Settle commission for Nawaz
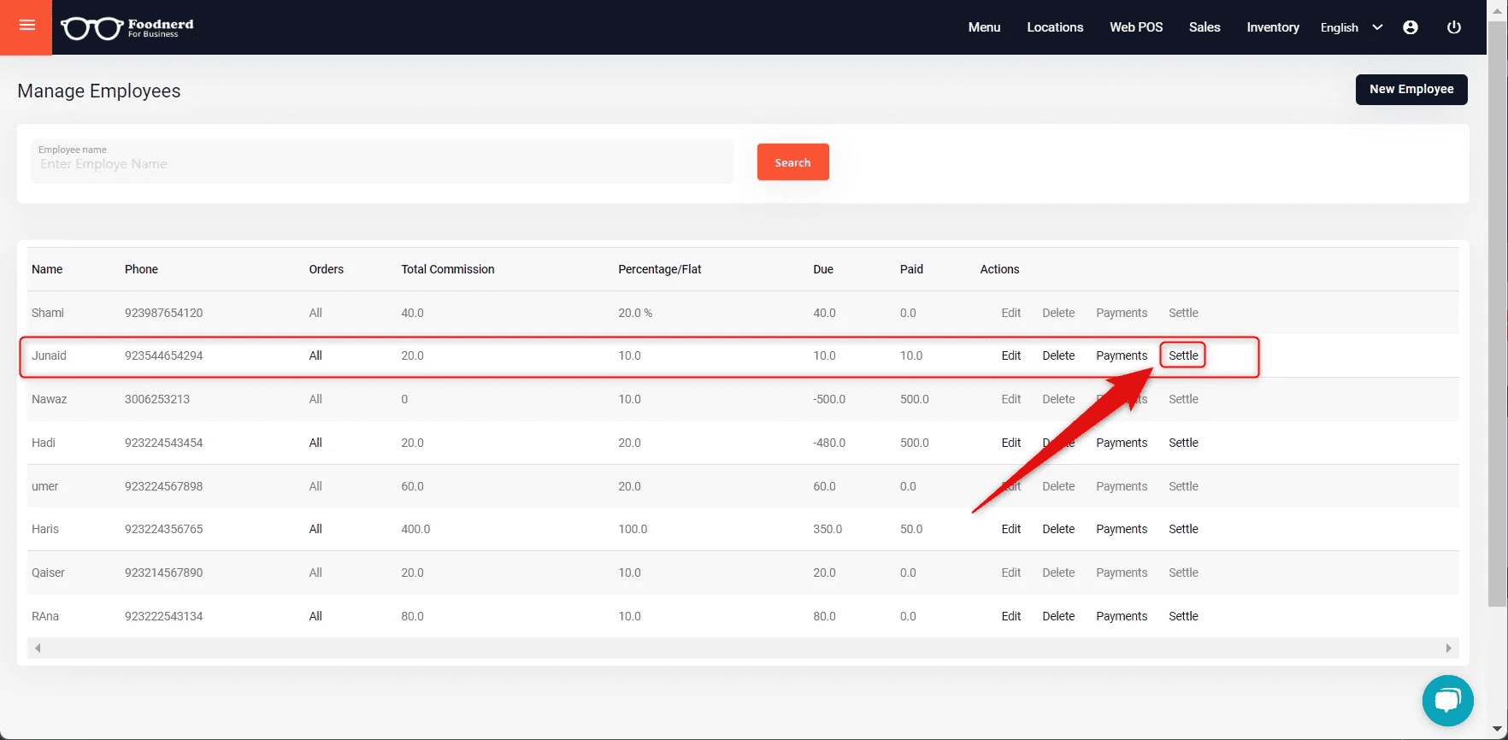Screen dimensions: 1508x740 tap(1183, 399)
